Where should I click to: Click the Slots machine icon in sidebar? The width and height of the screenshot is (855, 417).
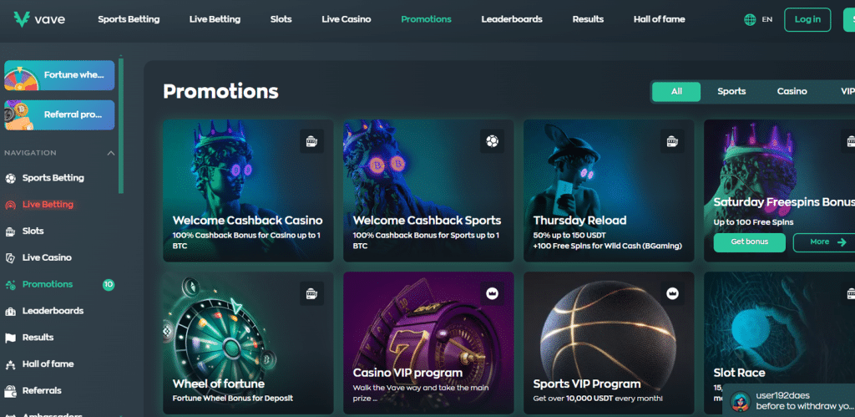coord(10,231)
